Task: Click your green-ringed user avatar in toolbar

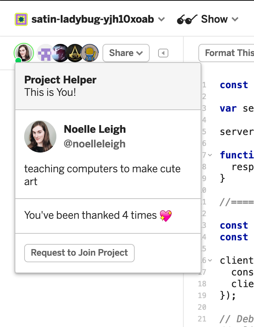Action: pos(24,53)
